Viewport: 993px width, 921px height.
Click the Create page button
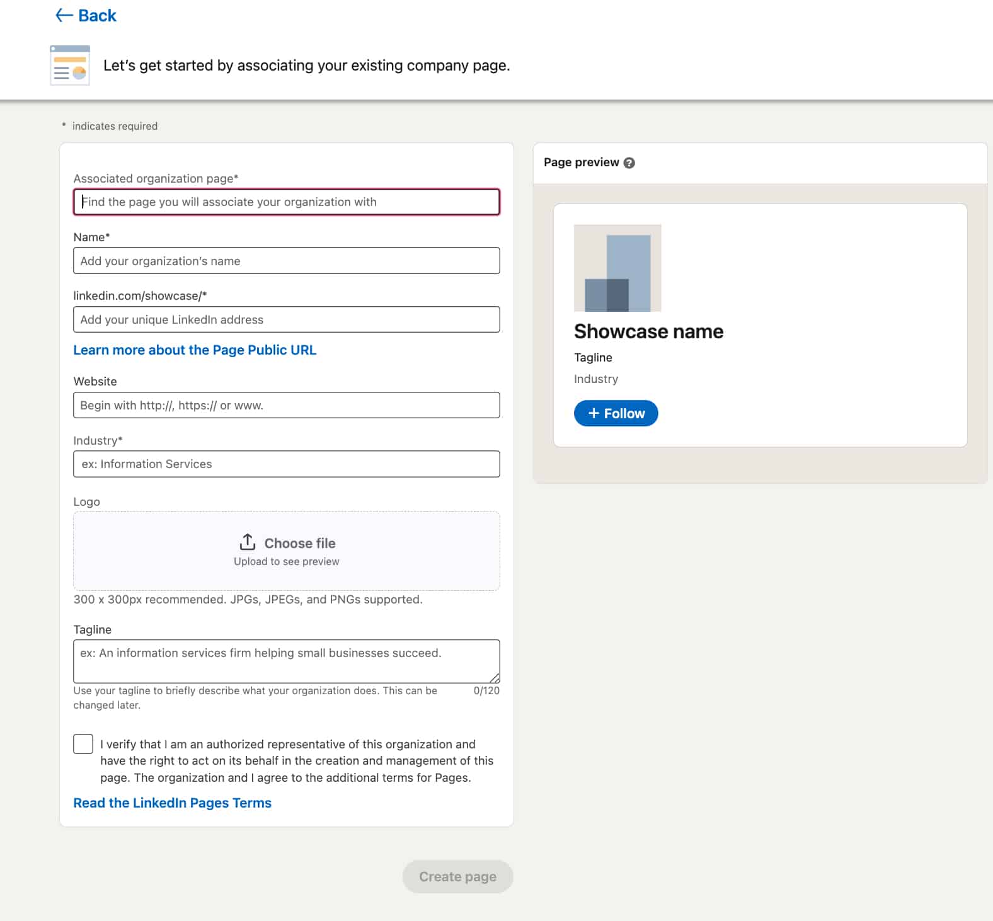click(457, 876)
